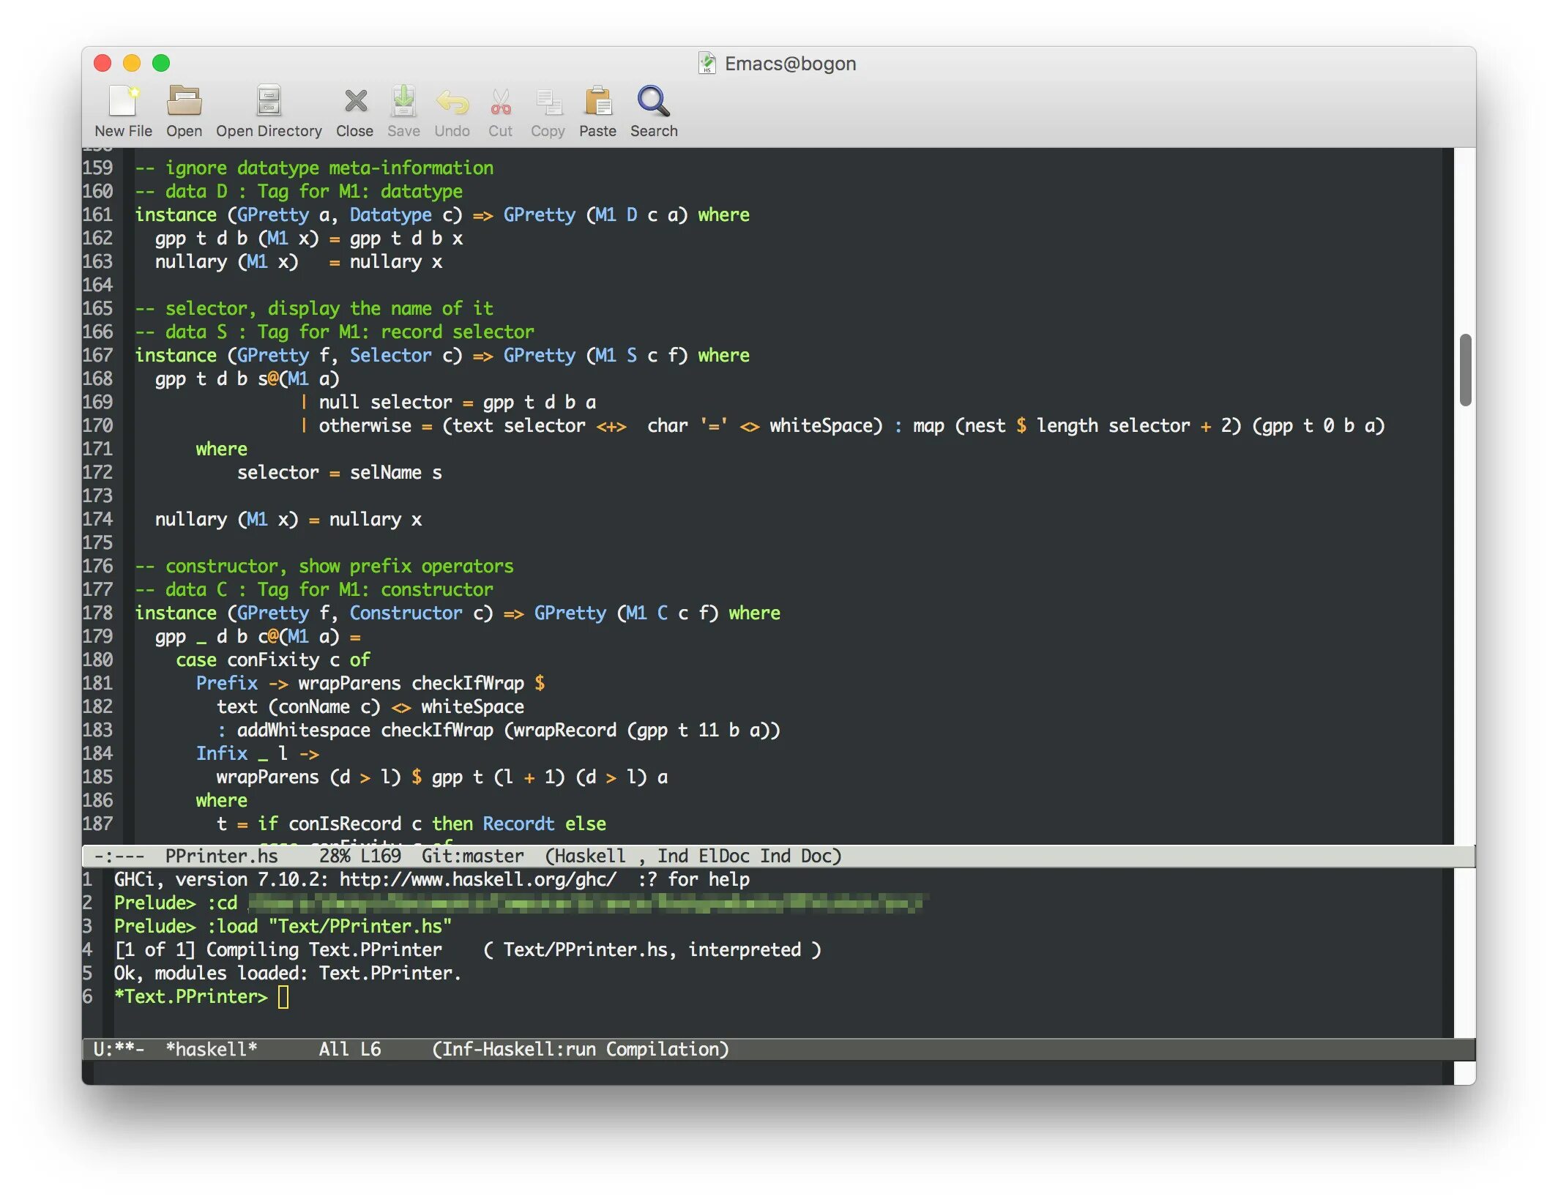
Task: Click Git:master in the mode line
Action: pyautogui.click(x=472, y=856)
